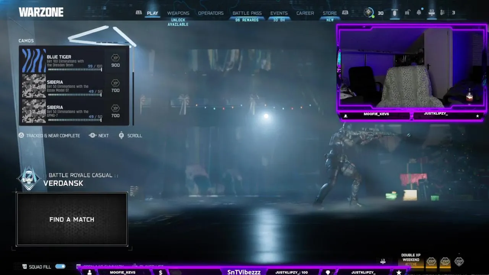Open the Battle Pass tab
Image resolution: width=489 pixels, height=275 pixels.
(247, 13)
